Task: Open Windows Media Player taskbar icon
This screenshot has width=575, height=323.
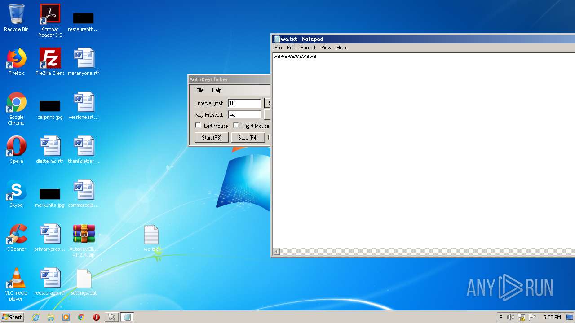Action: pos(66,317)
